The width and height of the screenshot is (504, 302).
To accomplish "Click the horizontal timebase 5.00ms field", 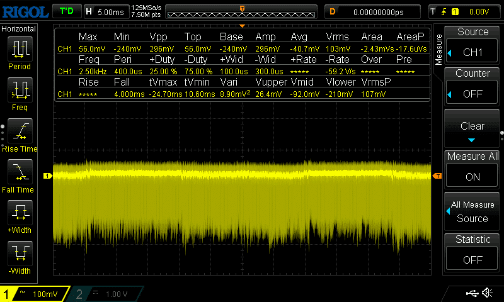I will point(106,11).
